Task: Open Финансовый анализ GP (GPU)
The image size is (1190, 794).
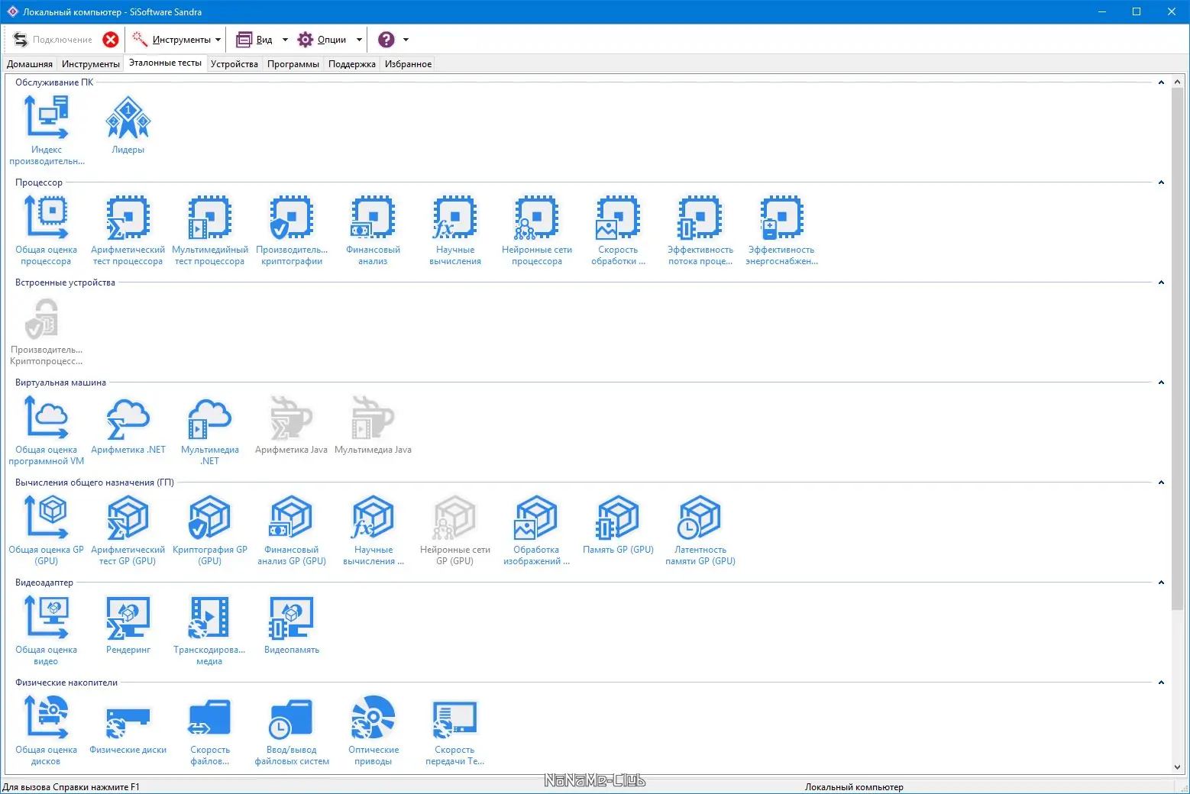Action: pyautogui.click(x=292, y=530)
